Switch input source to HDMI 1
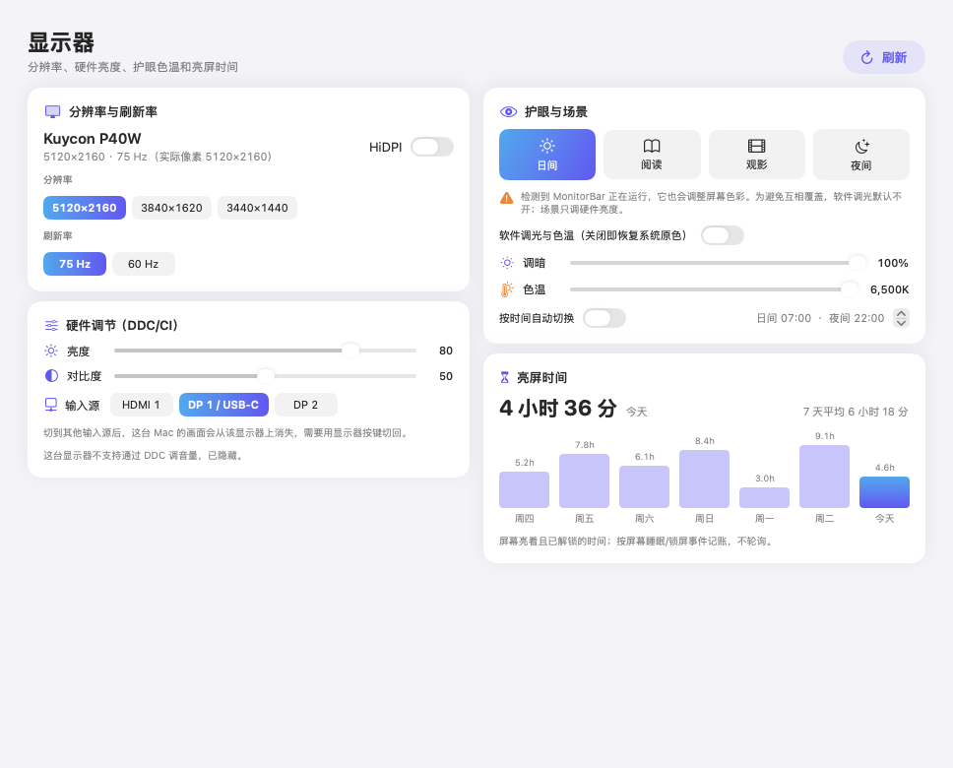This screenshot has height=768, width=953. tap(141, 405)
